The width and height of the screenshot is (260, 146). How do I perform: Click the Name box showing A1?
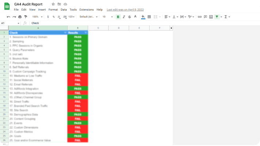[10, 23]
